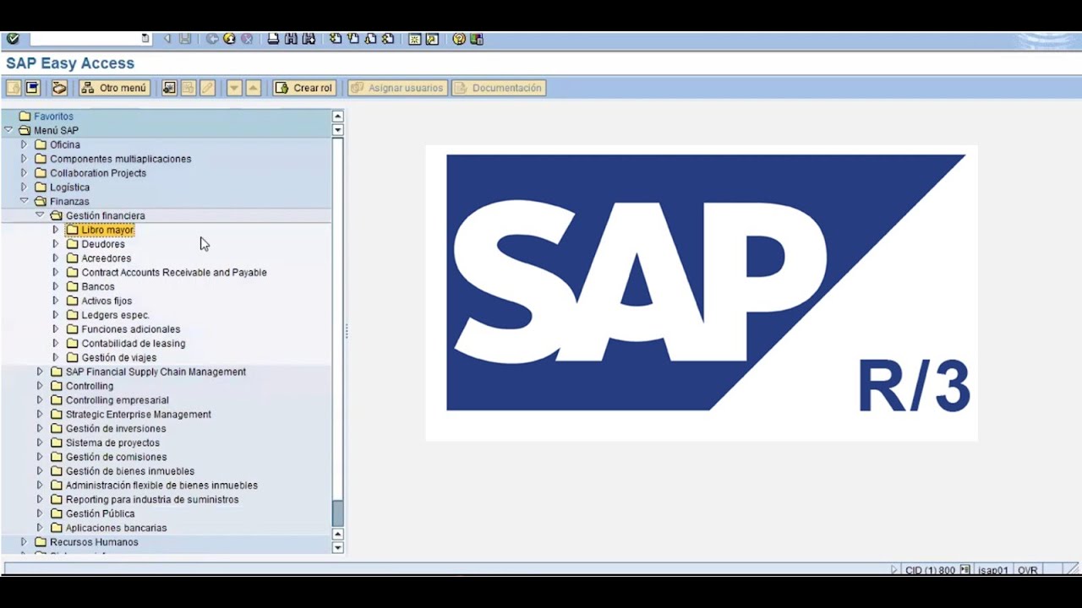
Task: Click the Find Next binoculars icon
Action: (x=309, y=39)
